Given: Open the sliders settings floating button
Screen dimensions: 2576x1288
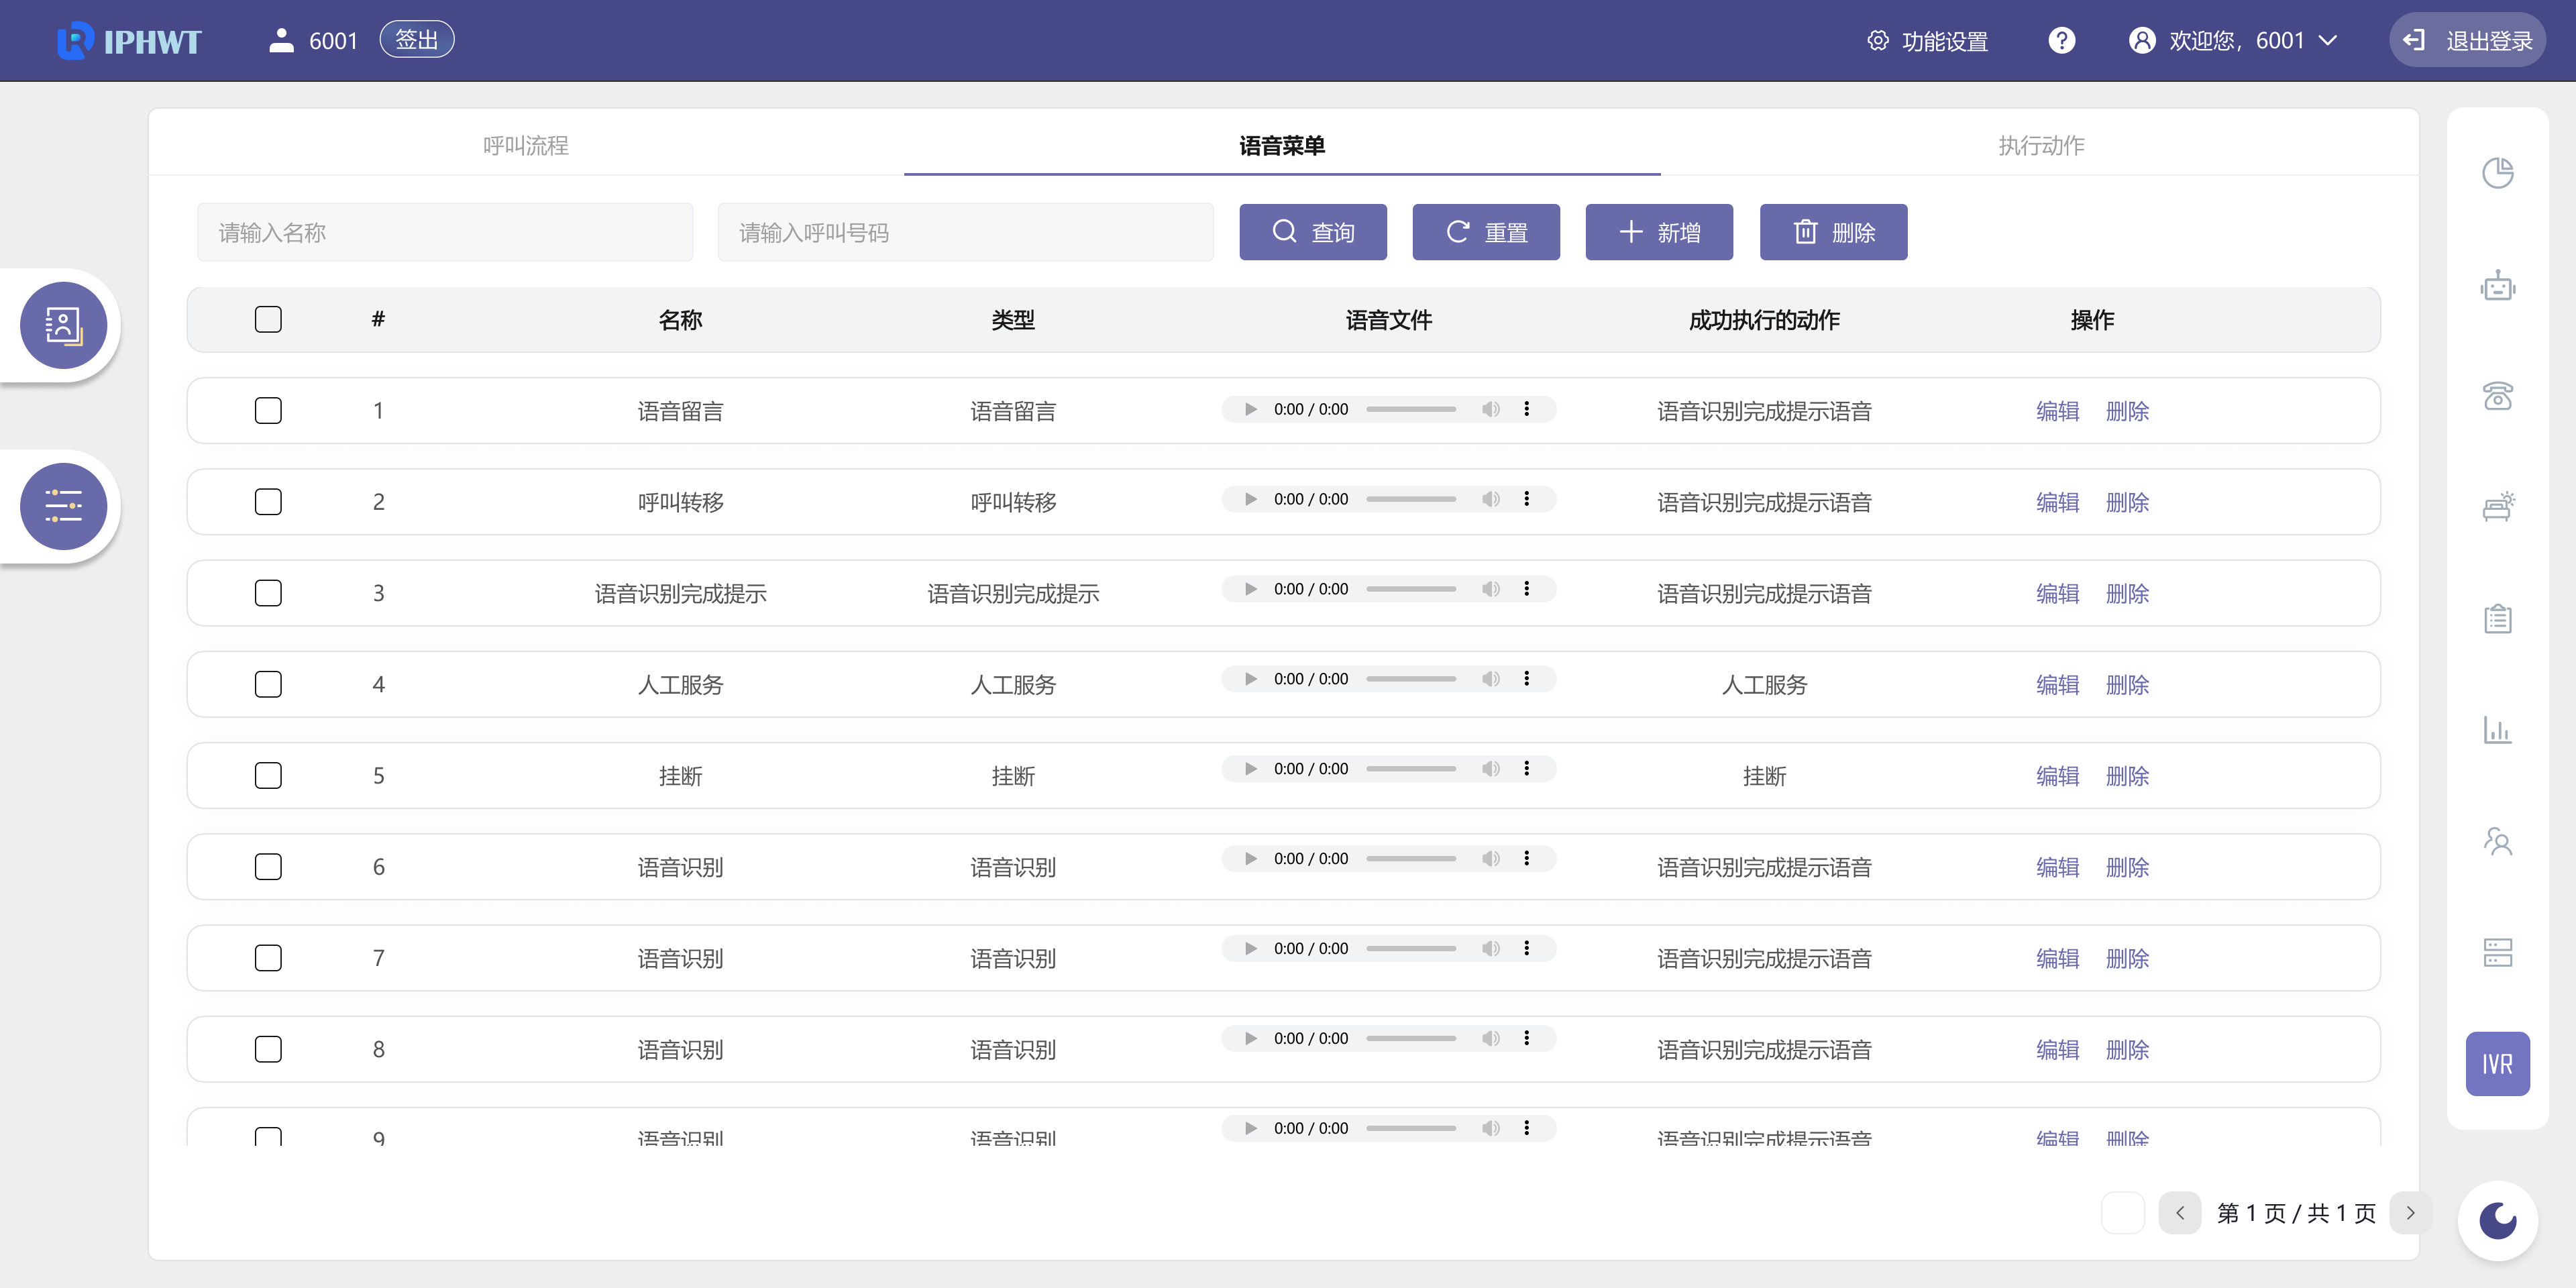Looking at the screenshot, I should tap(64, 506).
